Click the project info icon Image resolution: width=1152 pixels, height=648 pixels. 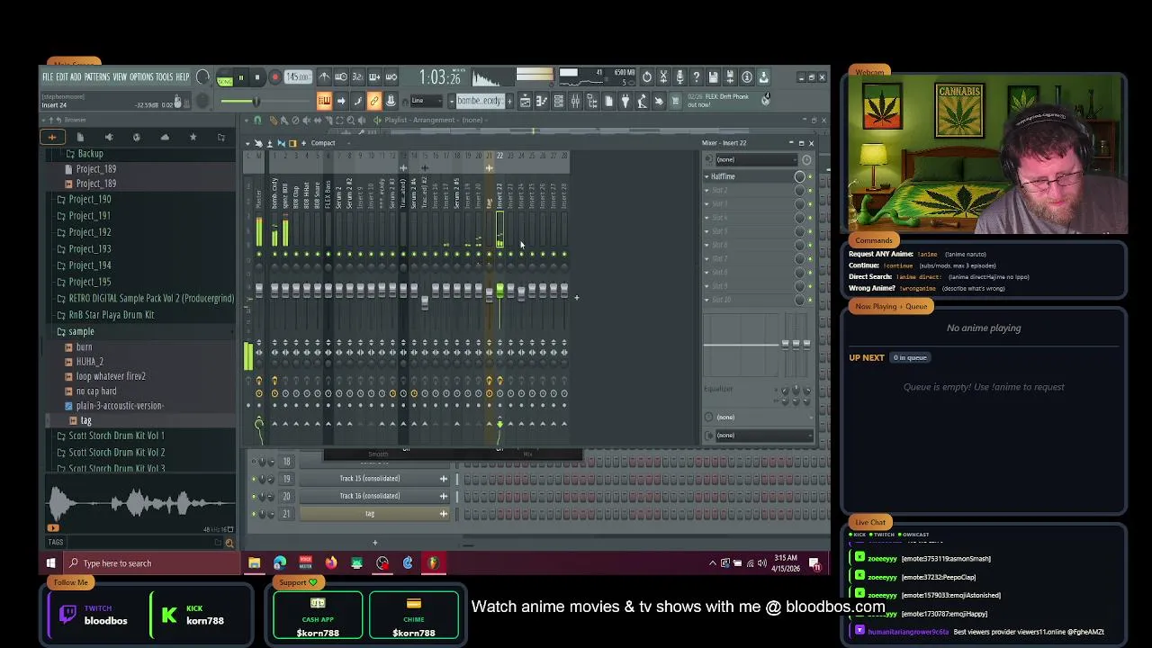pos(747,77)
